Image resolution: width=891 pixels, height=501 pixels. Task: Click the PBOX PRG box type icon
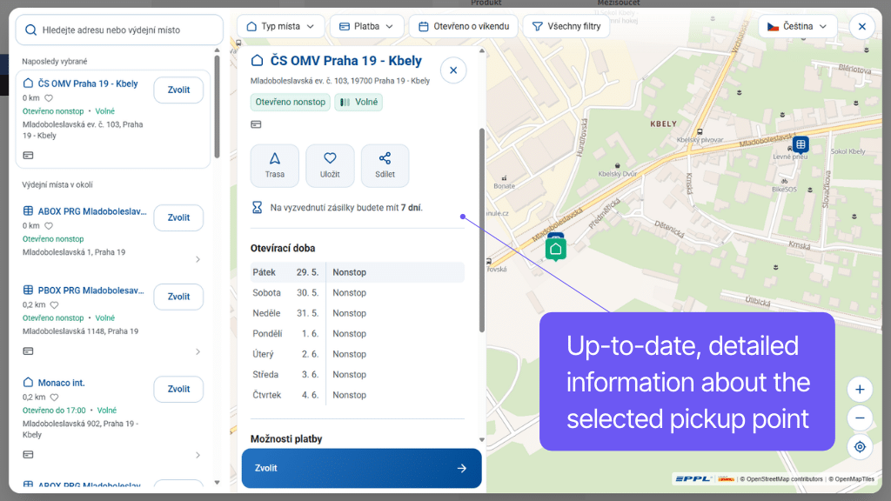coord(28,291)
